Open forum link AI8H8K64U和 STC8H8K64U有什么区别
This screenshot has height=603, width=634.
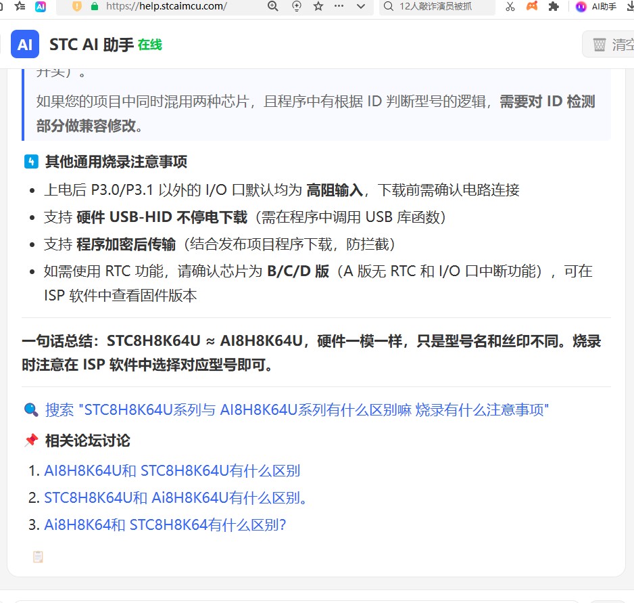[x=172, y=470]
